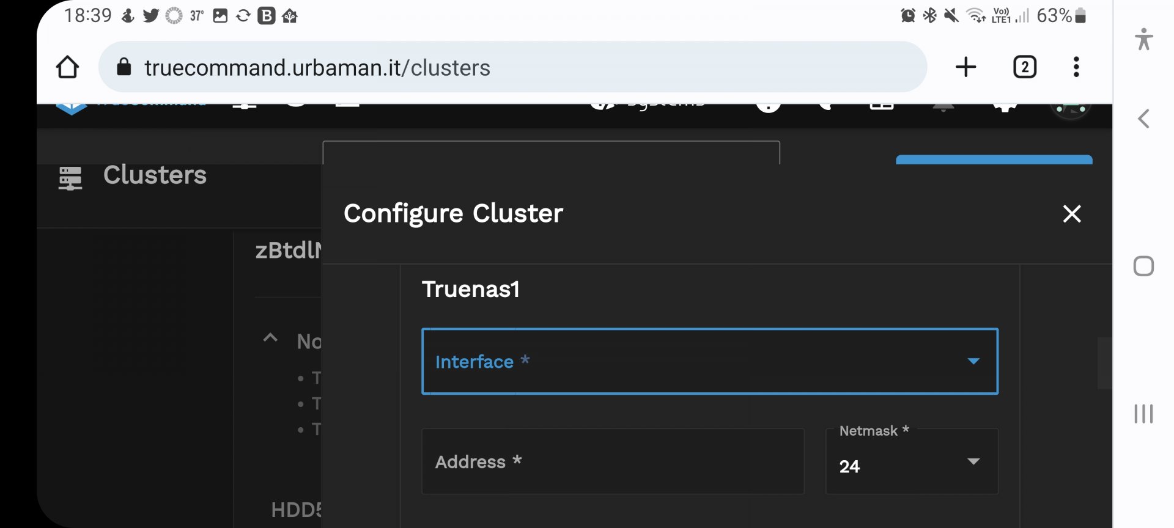Open a new browser tab
Viewport: 1174px width, 528px height.
(965, 67)
